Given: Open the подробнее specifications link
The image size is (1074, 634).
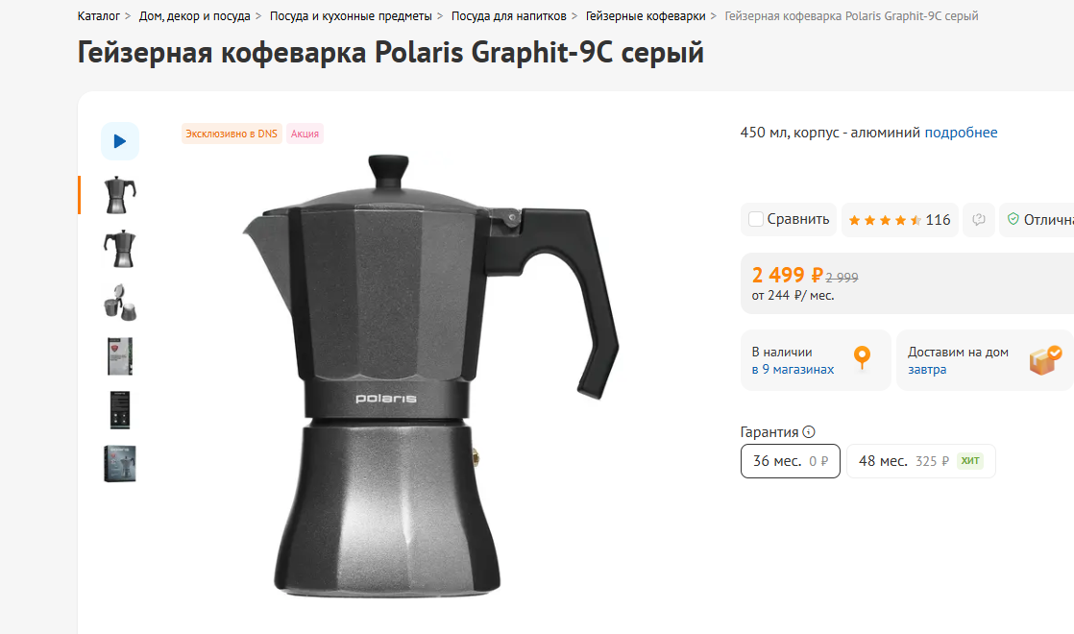Looking at the screenshot, I should coord(961,133).
